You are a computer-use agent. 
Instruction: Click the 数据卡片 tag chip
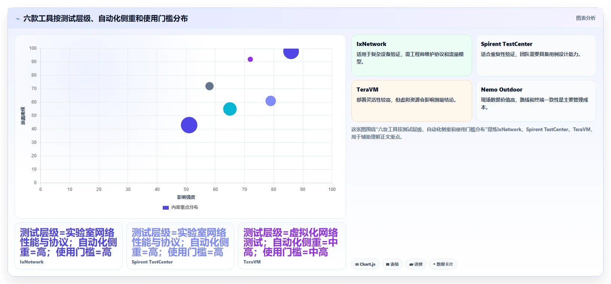[x=443, y=264]
